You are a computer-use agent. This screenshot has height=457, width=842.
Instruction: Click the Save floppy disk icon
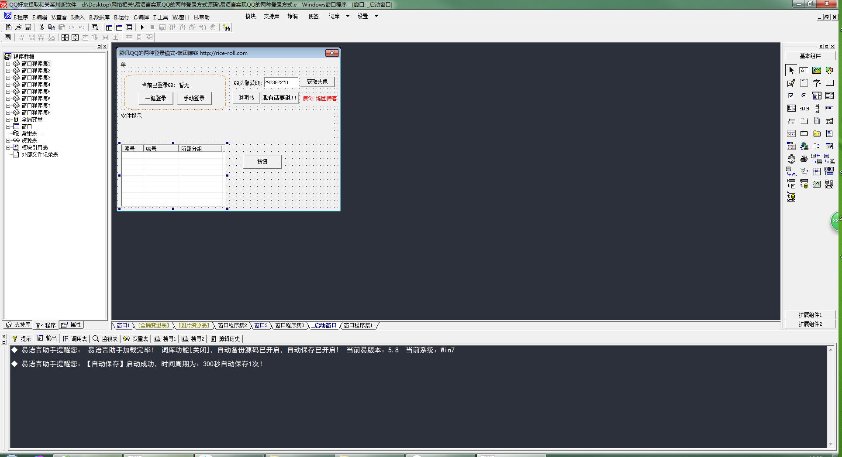click(28, 27)
